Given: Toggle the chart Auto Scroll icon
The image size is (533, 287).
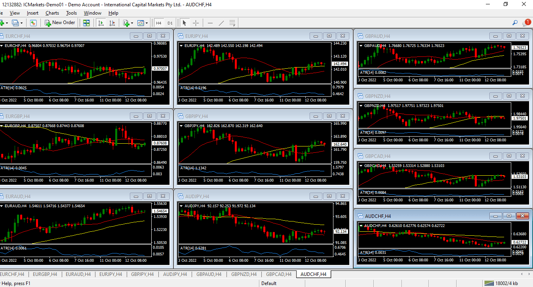Looking at the screenshot, I should click(101, 23).
